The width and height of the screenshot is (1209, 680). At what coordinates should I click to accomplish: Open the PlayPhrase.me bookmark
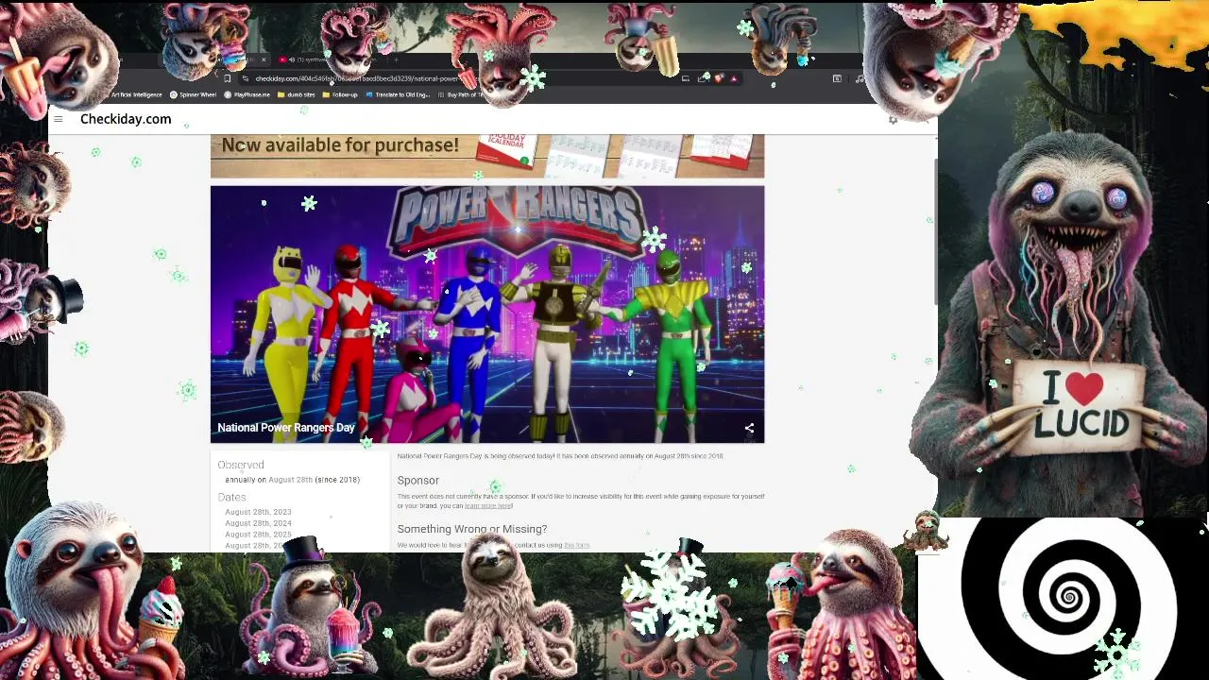(247, 94)
